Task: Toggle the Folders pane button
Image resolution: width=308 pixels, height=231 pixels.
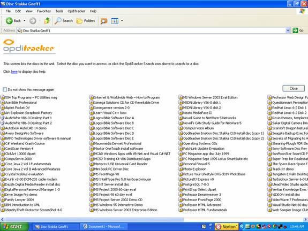Action: click(86, 21)
